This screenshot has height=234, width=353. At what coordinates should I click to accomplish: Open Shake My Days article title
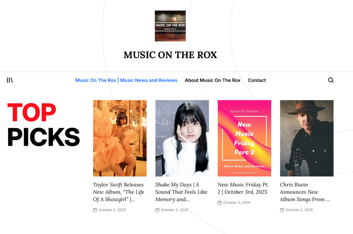(x=181, y=192)
